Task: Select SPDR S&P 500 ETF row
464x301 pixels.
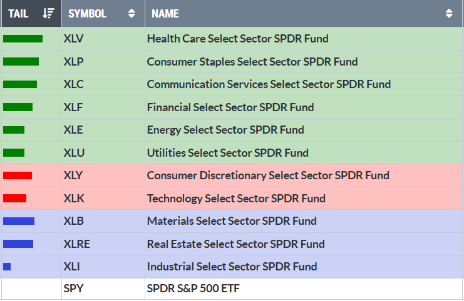Action: pyautogui.click(x=193, y=289)
